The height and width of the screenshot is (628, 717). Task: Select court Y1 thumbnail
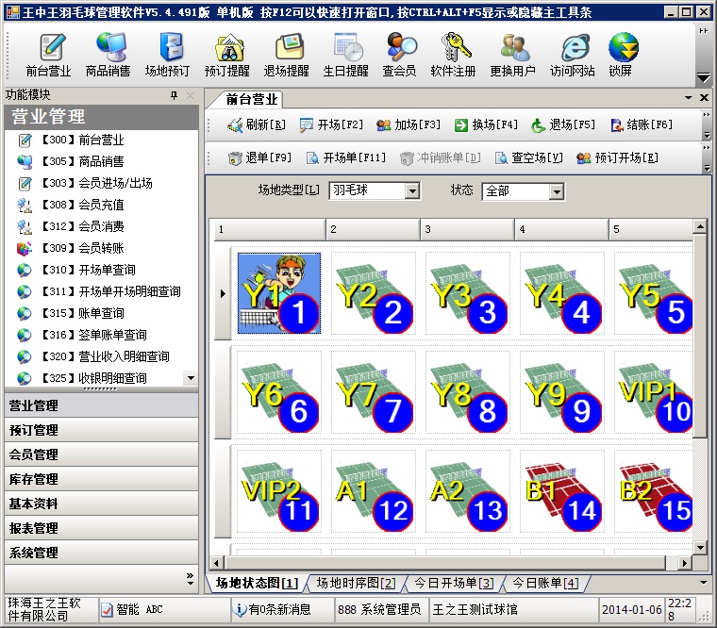[x=278, y=292]
